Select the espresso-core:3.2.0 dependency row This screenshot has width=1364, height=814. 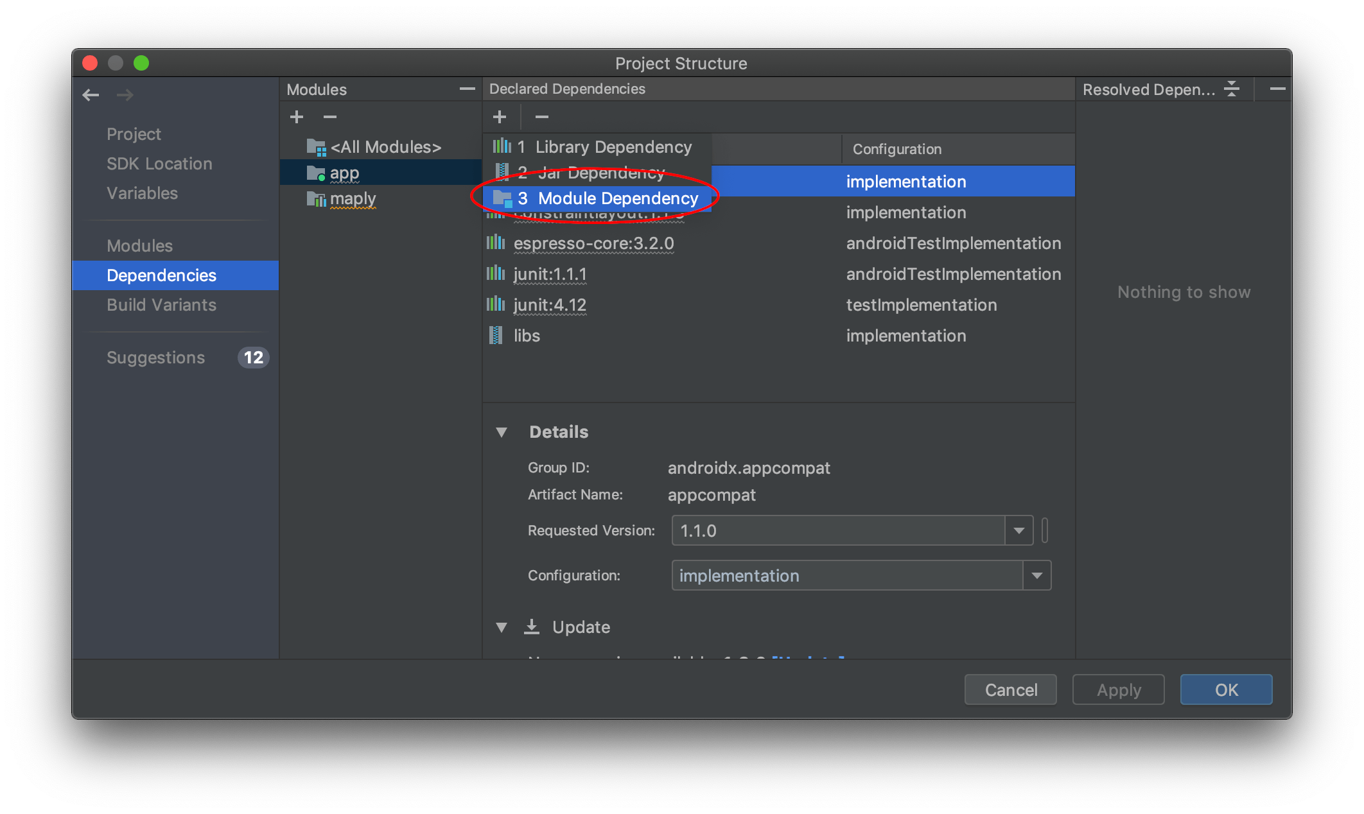[x=593, y=243]
